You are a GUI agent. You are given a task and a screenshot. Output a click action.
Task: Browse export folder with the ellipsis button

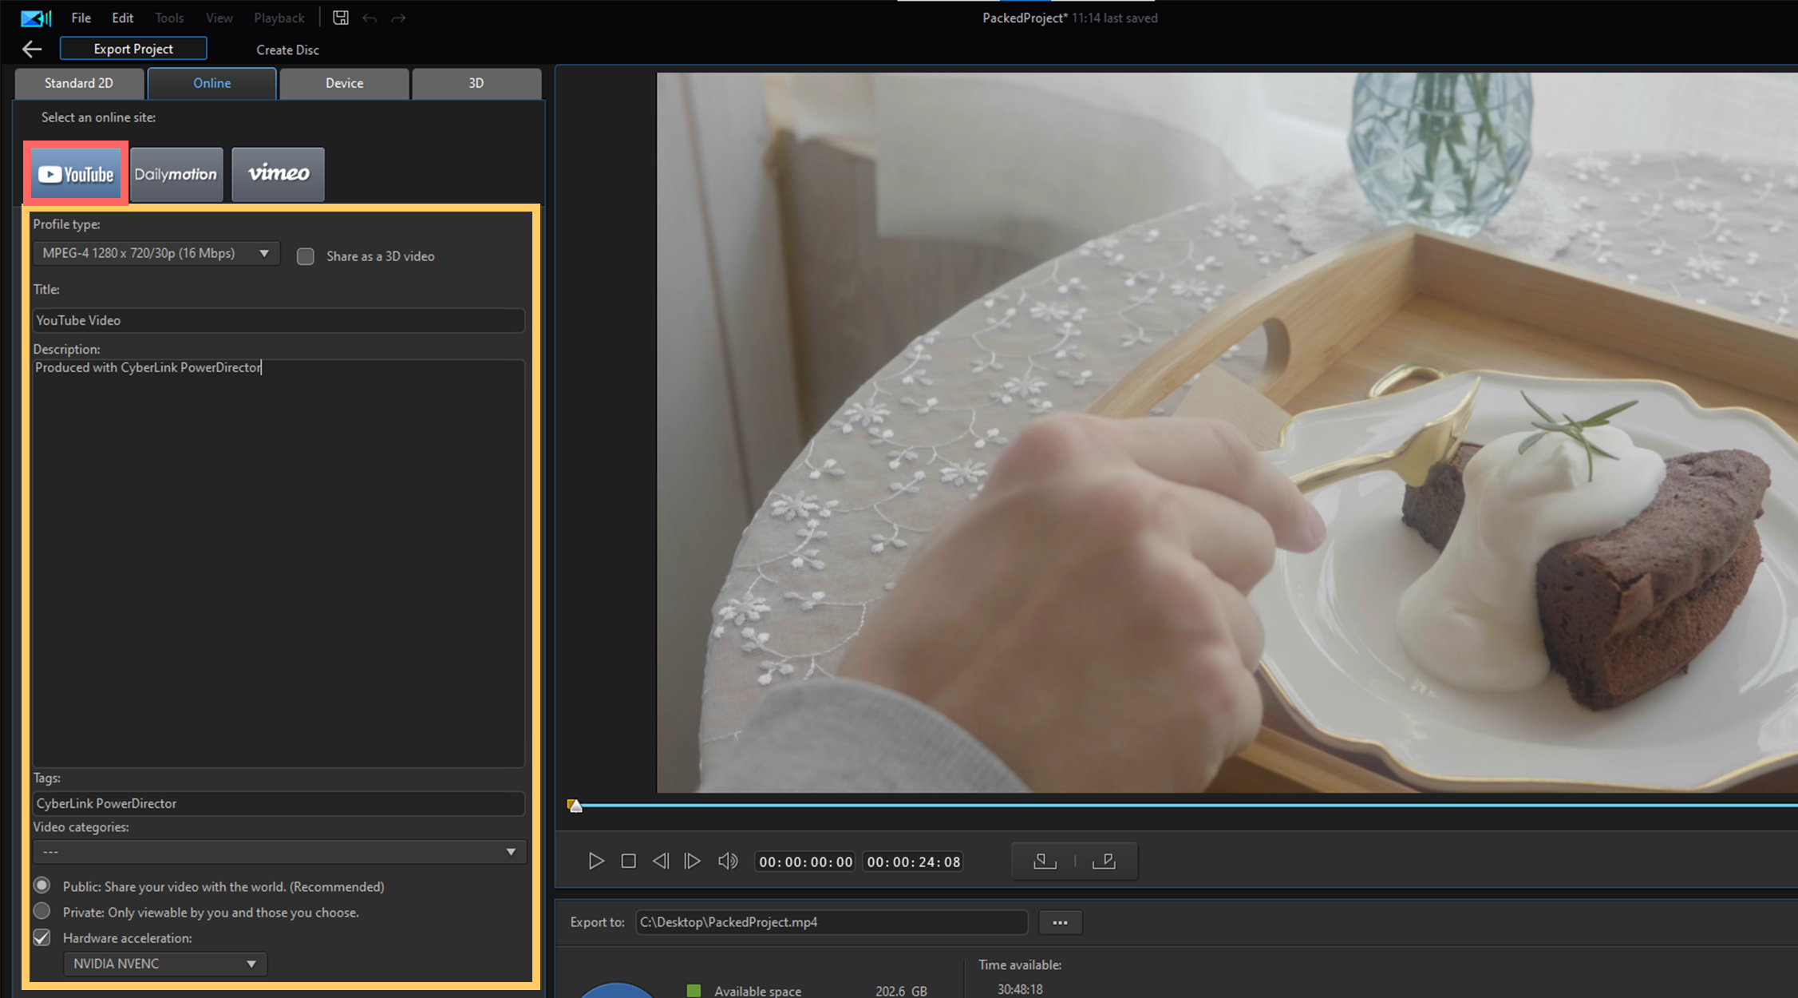[1060, 922]
